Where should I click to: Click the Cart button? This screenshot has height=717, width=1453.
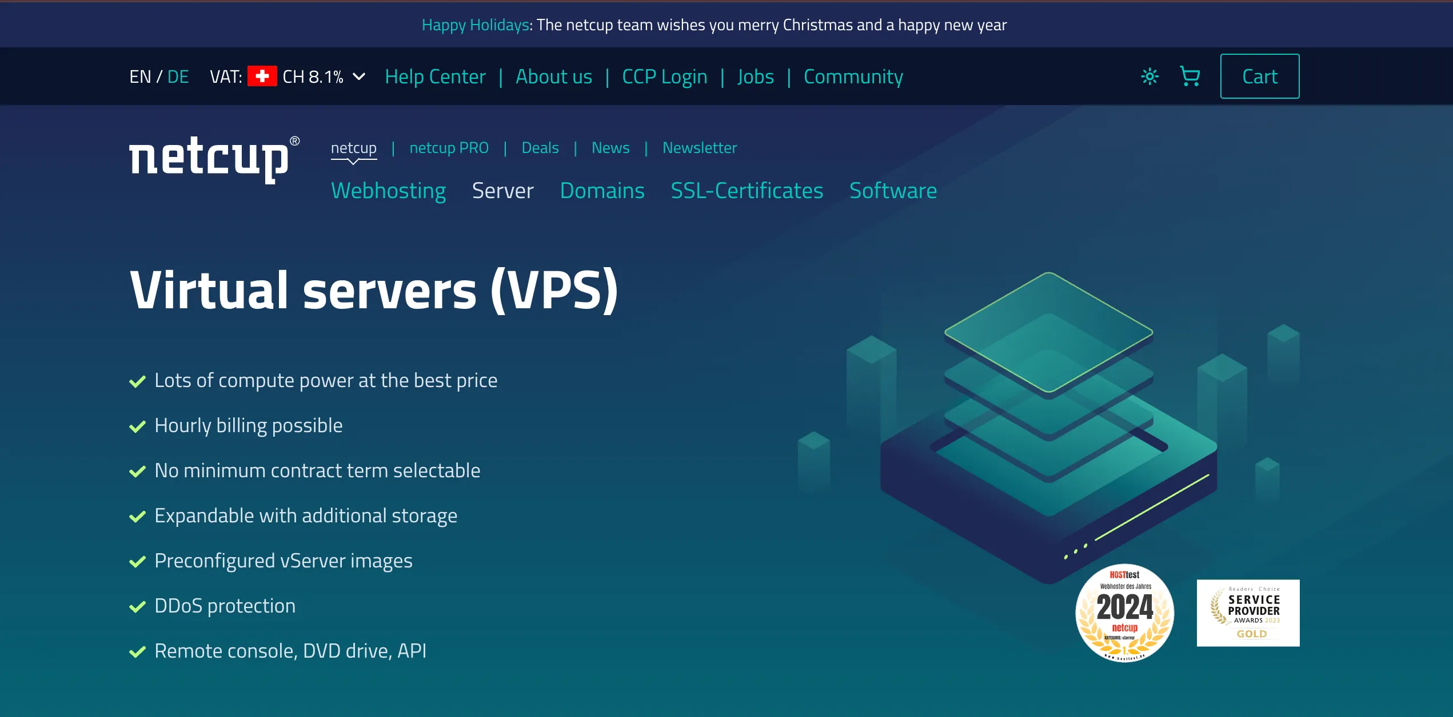point(1260,76)
